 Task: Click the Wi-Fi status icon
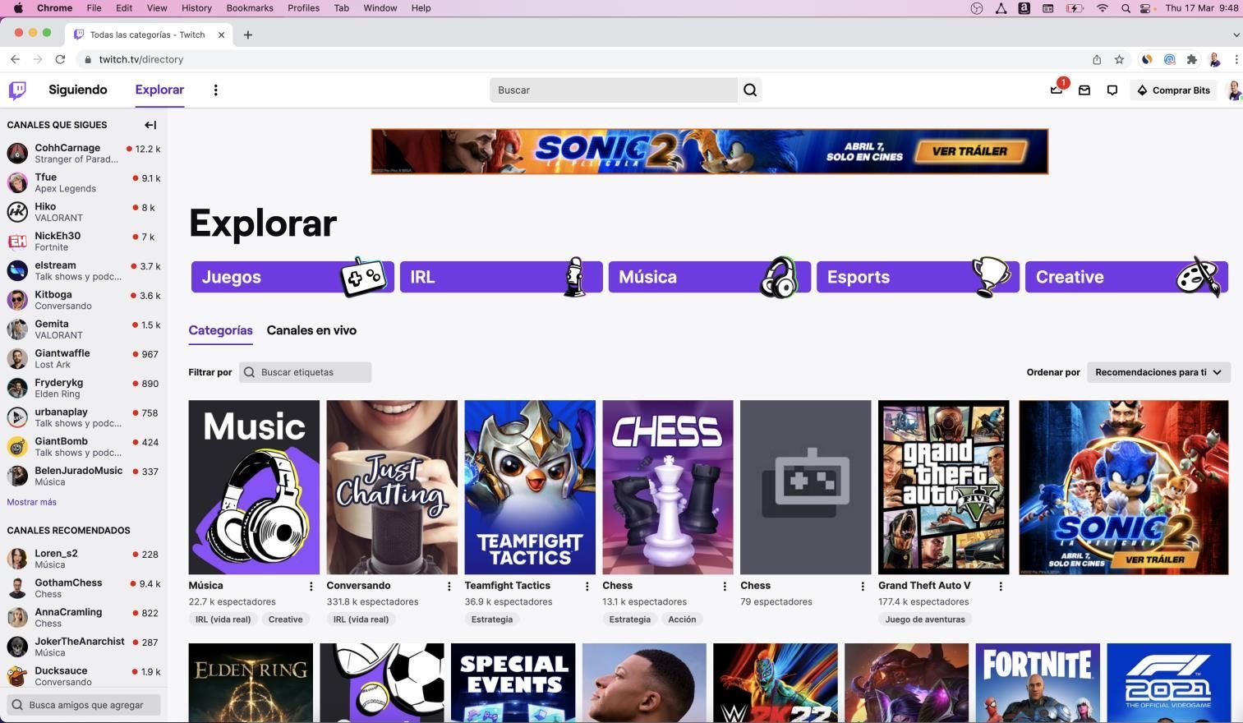pyautogui.click(x=1103, y=8)
